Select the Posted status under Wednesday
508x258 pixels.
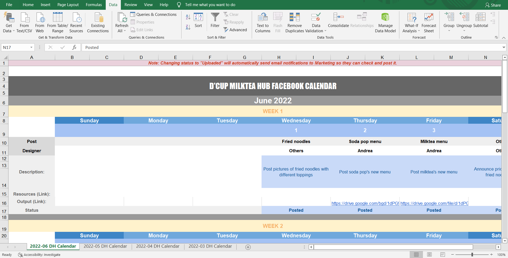coord(296,210)
